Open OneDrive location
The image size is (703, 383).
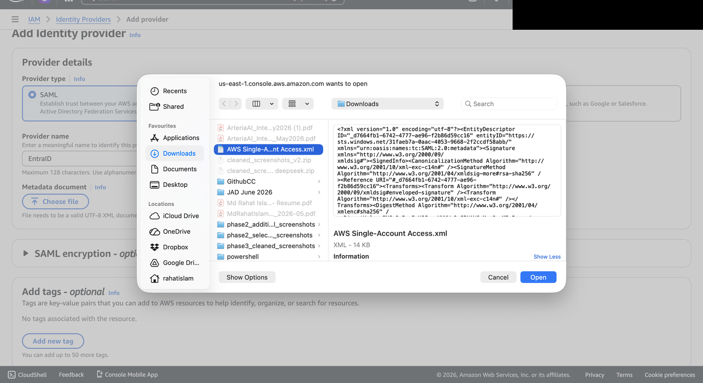click(170, 232)
